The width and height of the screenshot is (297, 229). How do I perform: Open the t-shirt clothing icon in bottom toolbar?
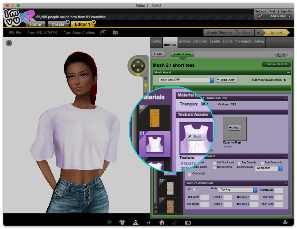122,222
